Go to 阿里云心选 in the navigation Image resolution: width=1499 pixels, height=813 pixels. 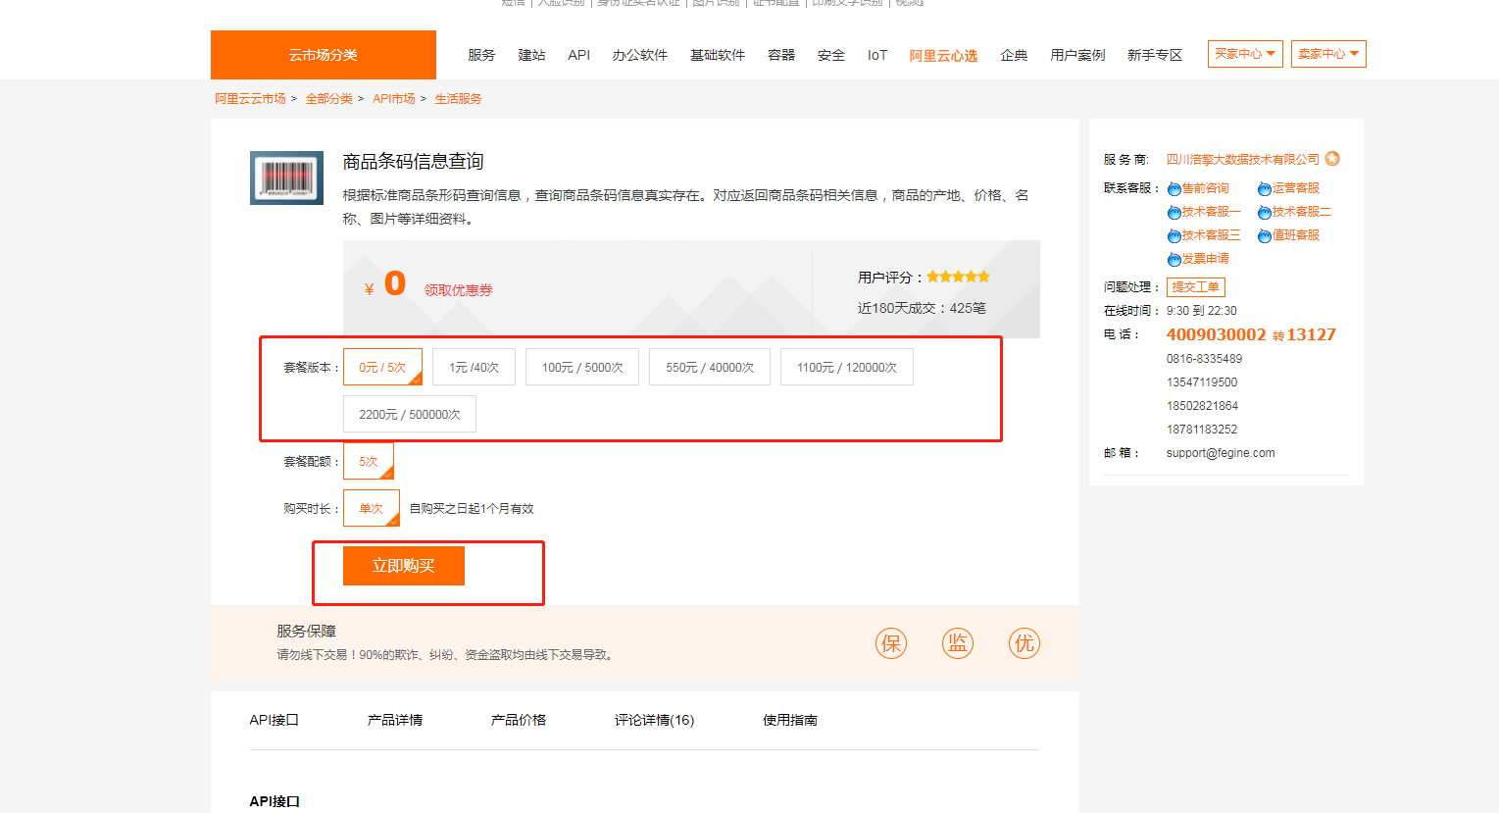coord(943,55)
